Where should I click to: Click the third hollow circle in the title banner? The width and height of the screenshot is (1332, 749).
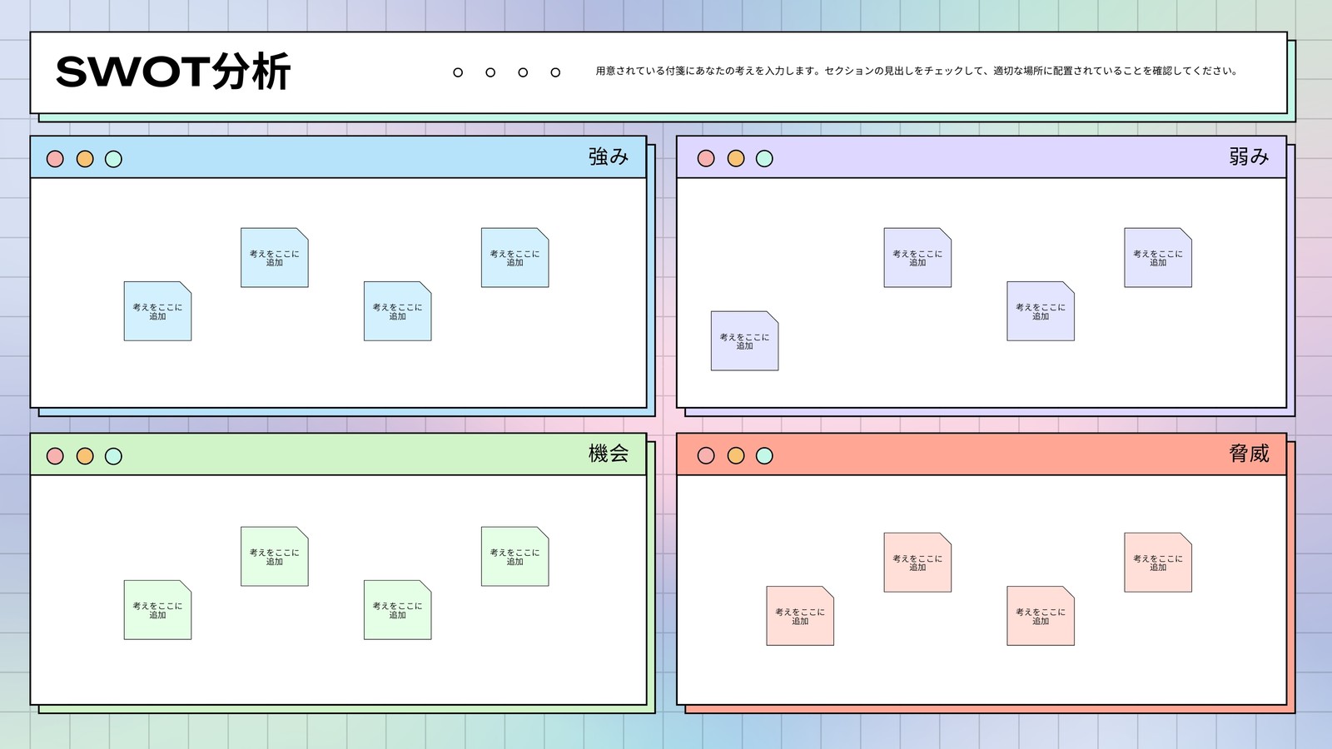click(x=523, y=72)
